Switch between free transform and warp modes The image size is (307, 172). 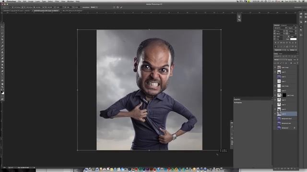pos(114,7)
